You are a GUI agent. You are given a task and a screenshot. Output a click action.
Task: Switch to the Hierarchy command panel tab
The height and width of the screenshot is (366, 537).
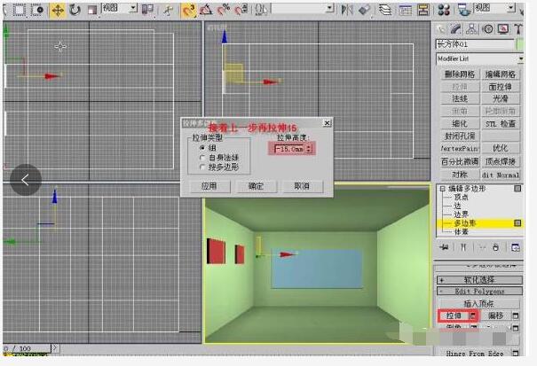click(x=472, y=29)
